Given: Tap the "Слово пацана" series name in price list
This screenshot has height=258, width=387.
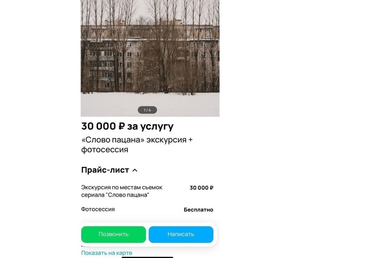Looking at the screenshot, I should click(127, 195).
